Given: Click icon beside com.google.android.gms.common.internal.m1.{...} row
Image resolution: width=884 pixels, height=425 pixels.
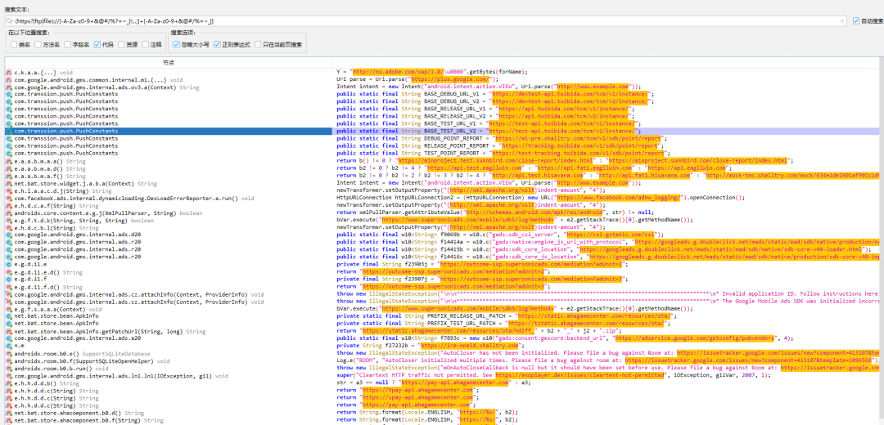Looking at the screenshot, I should click(x=8, y=79).
